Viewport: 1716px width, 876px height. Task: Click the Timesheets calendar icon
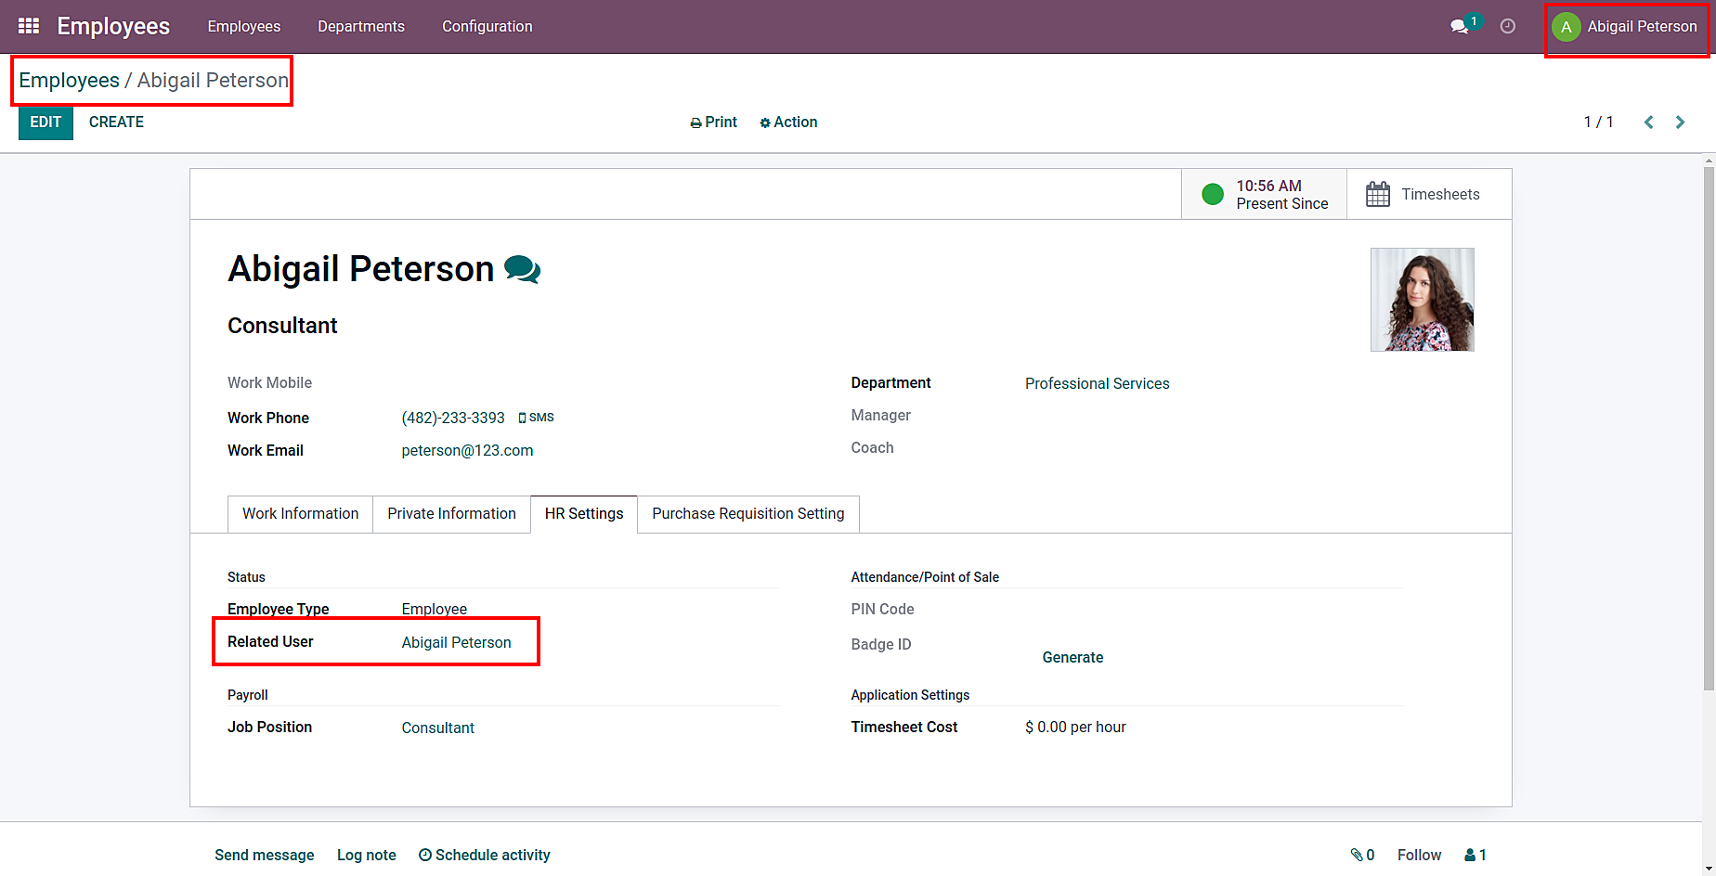pyautogui.click(x=1378, y=194)
